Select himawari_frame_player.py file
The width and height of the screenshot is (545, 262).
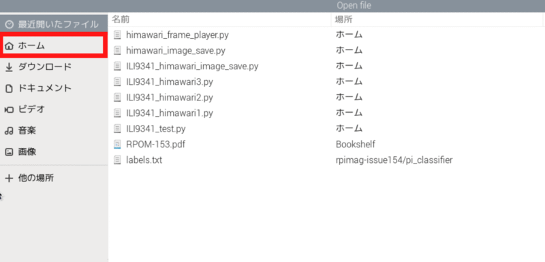[327, 35]
